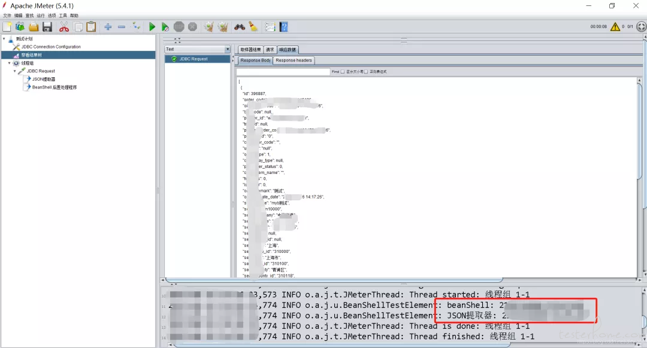The height and width of the screenshot is (348, 647).
Task: Select 测试计划 in the tree
Action: pos(24,39)
